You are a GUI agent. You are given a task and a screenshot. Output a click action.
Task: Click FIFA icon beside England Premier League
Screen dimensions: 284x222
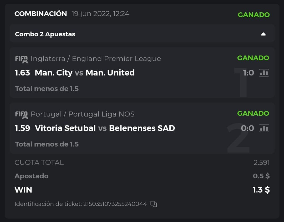[x=21, y=59]
